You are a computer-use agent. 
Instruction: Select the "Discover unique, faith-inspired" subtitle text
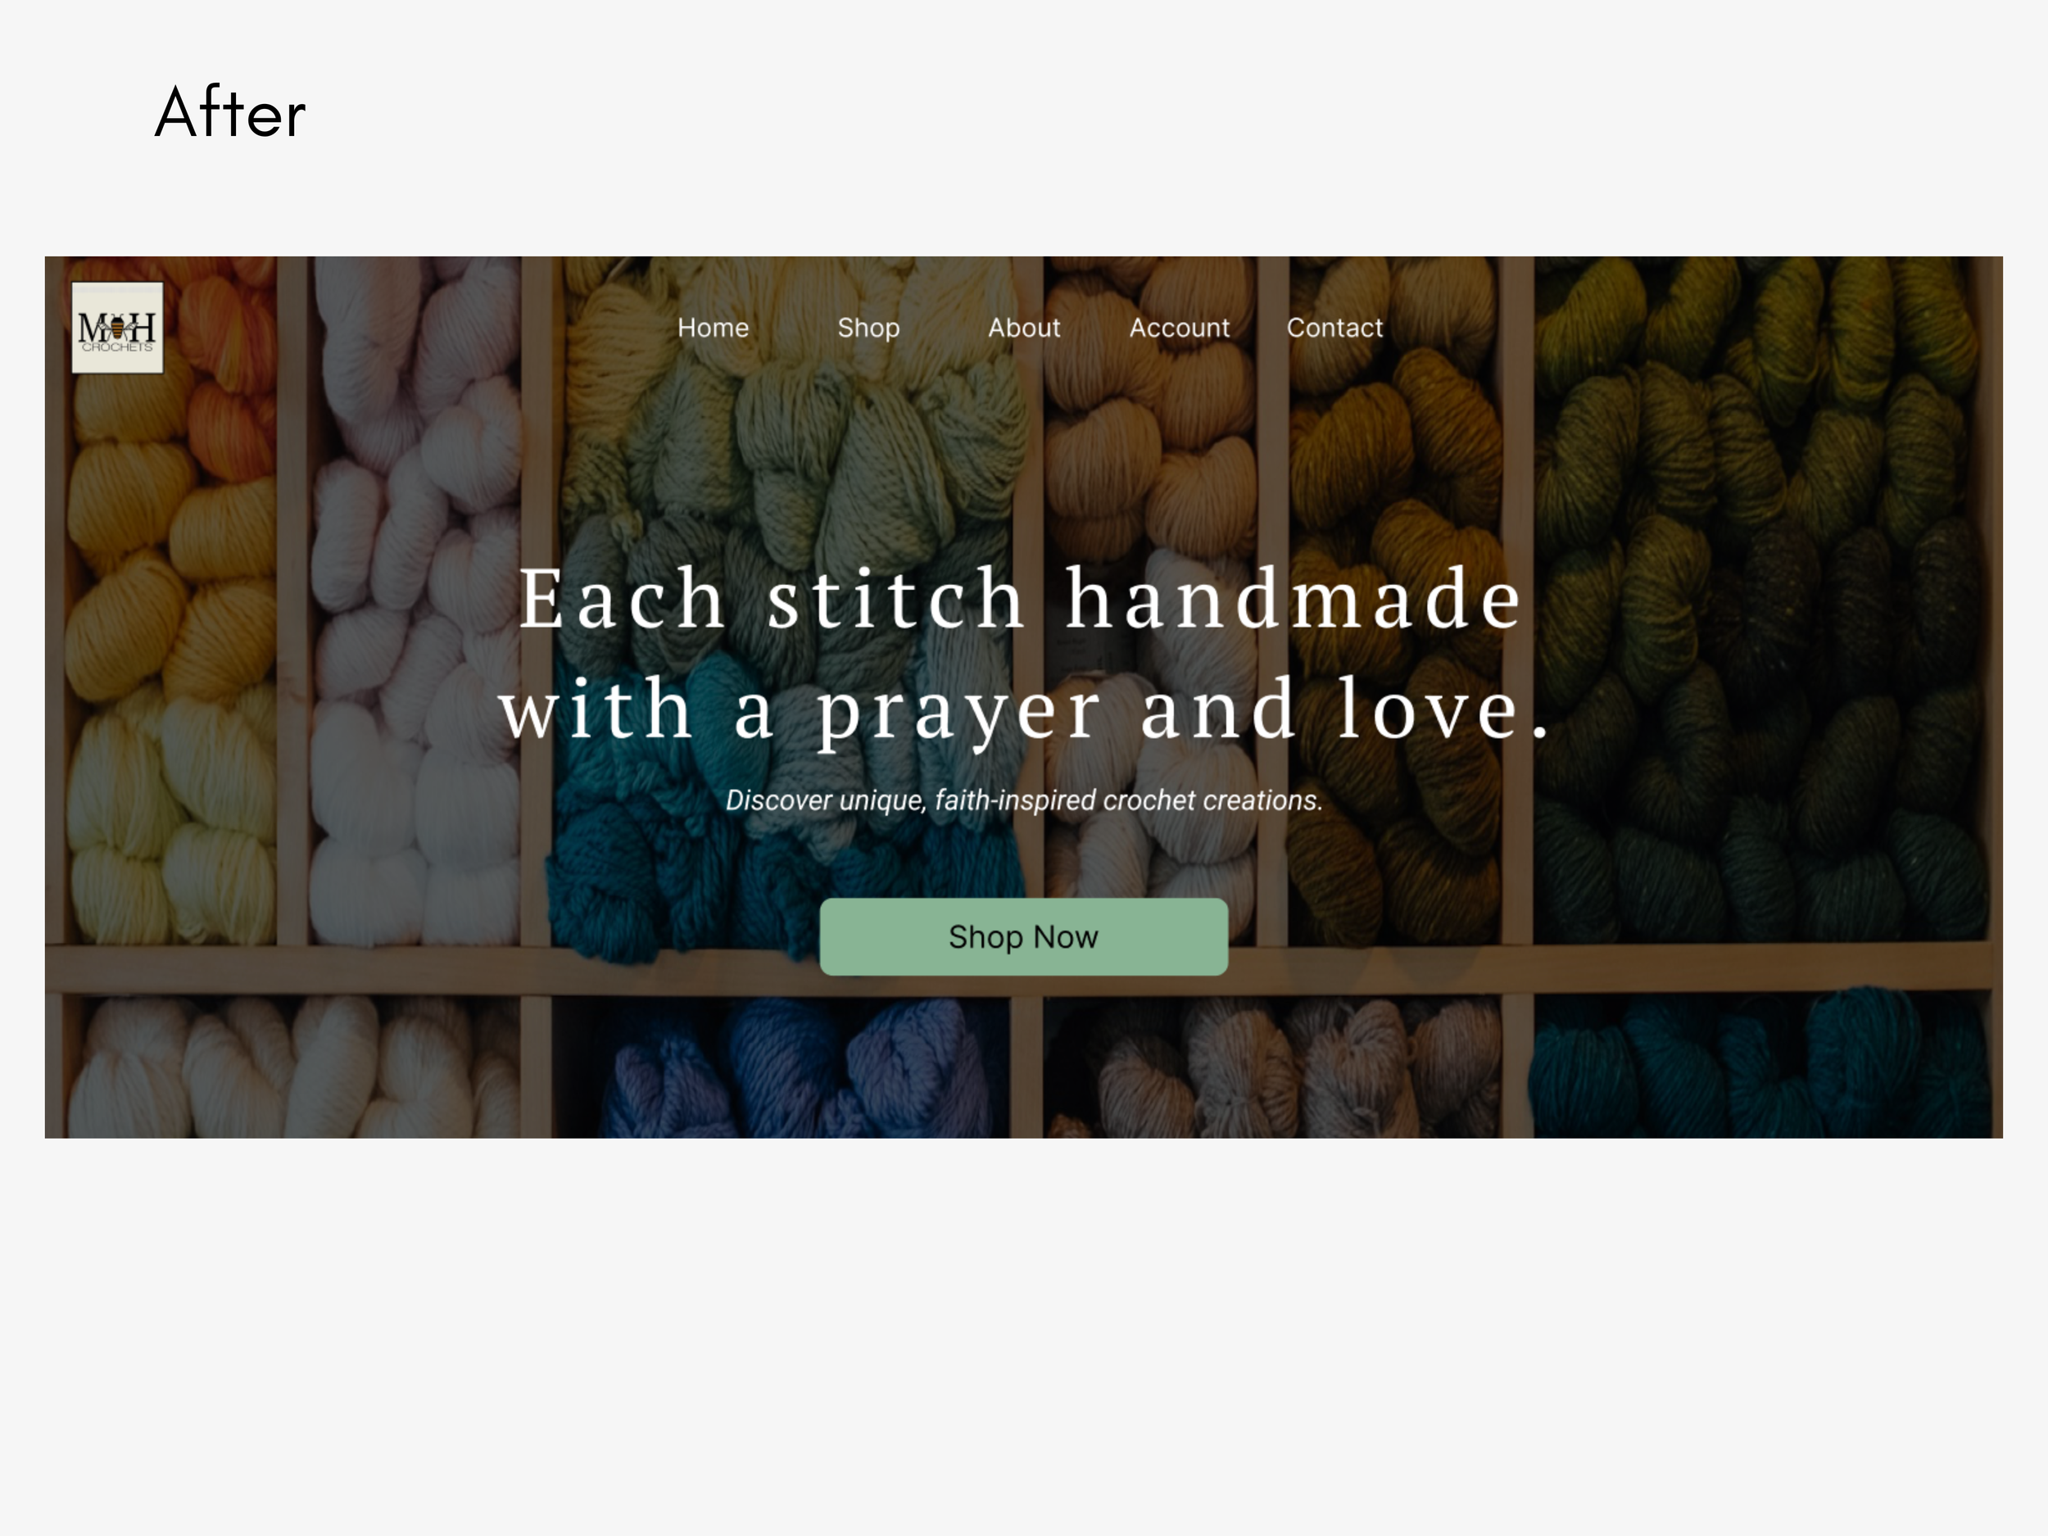click(1024, 800)
